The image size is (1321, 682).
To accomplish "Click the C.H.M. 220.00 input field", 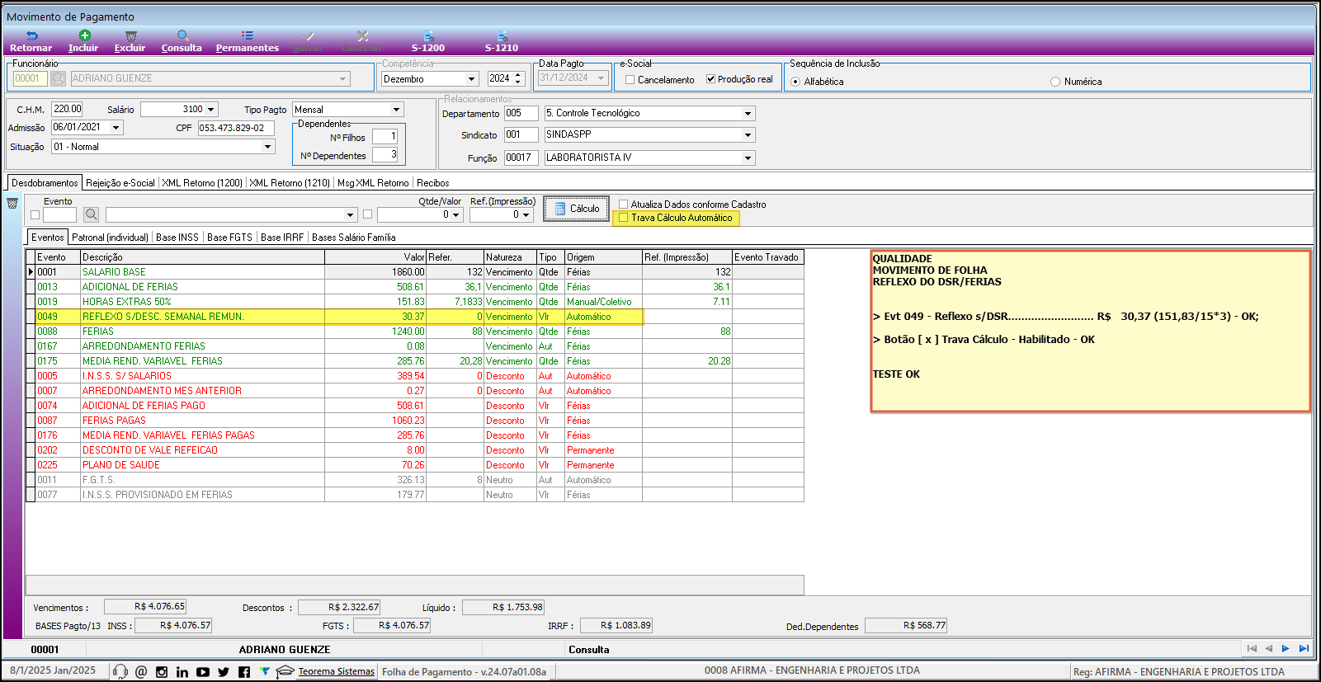I will click(68, 109).
